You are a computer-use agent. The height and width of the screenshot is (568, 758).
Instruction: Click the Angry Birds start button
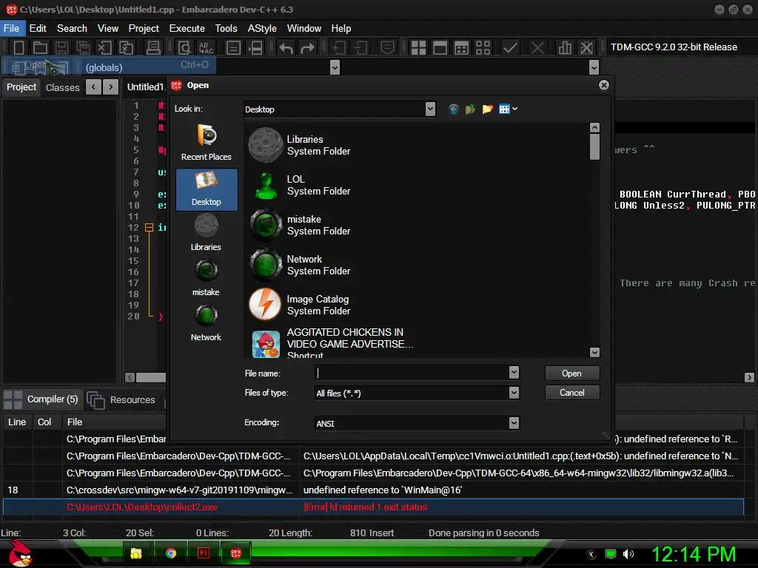(20, 553)
